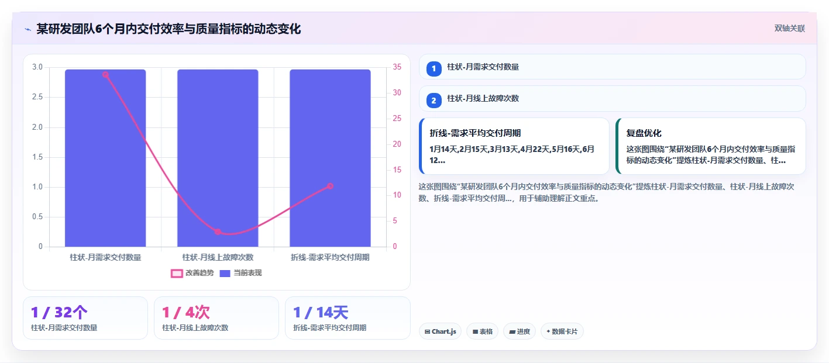Click the x-axis label 柱状-月线上故障次数
The image size is (829, 363).
218,257
